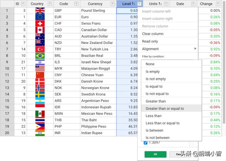
Task: Click the Canadian flag icon
Action: (x=40, y=30)
